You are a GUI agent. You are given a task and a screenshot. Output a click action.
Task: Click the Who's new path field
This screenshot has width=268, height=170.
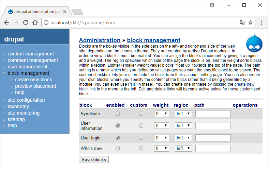213,149
